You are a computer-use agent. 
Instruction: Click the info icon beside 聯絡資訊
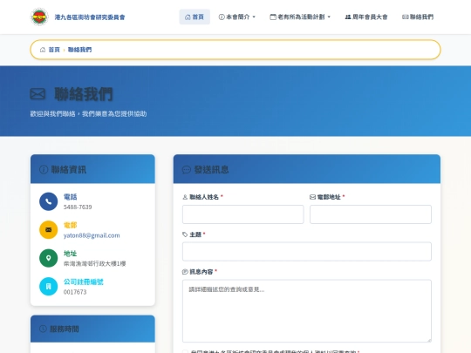tap(44, 170)
